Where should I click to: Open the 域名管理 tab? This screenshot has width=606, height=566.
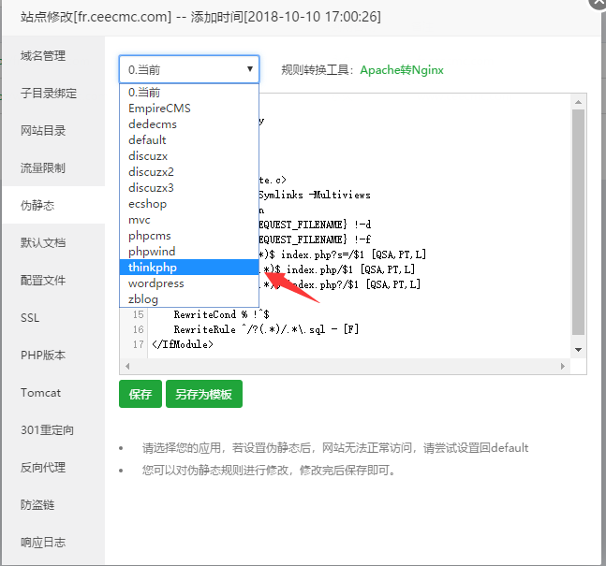(43, 56)
